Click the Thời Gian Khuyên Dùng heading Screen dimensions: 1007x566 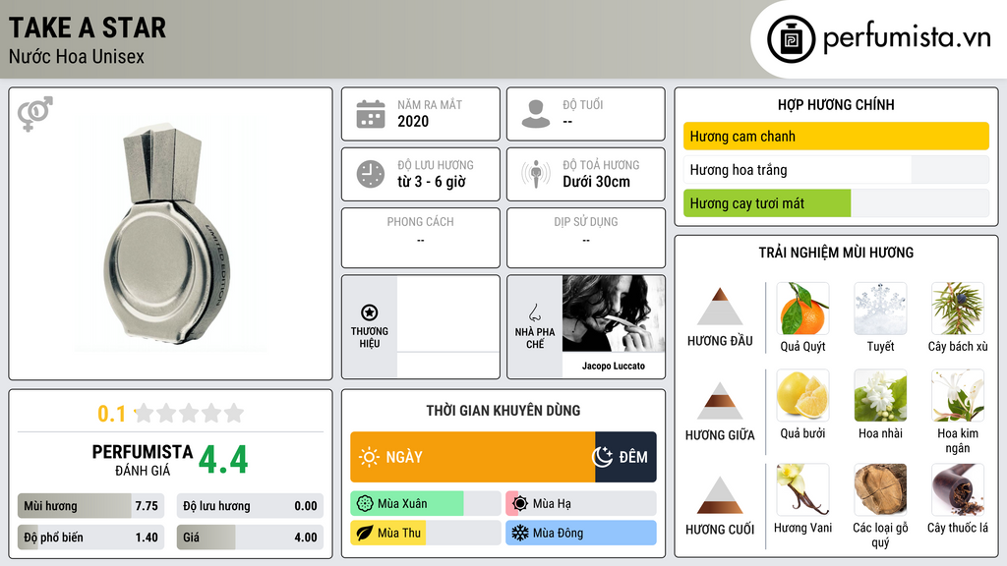point(503,410)
